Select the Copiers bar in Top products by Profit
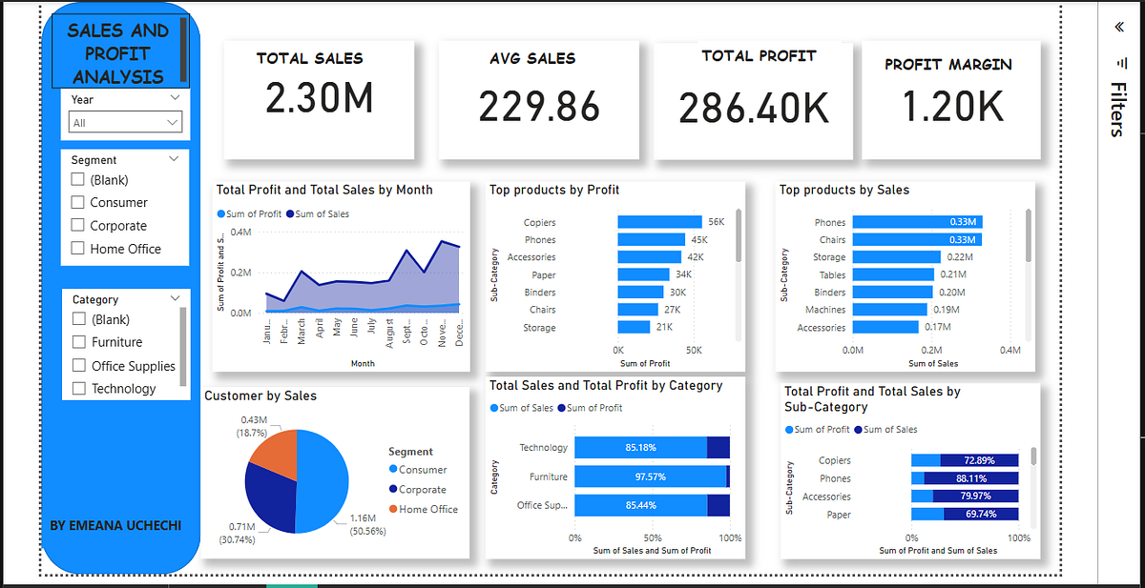The width and height of the screenshot is (1145, 588). click(x=658, y=221)
